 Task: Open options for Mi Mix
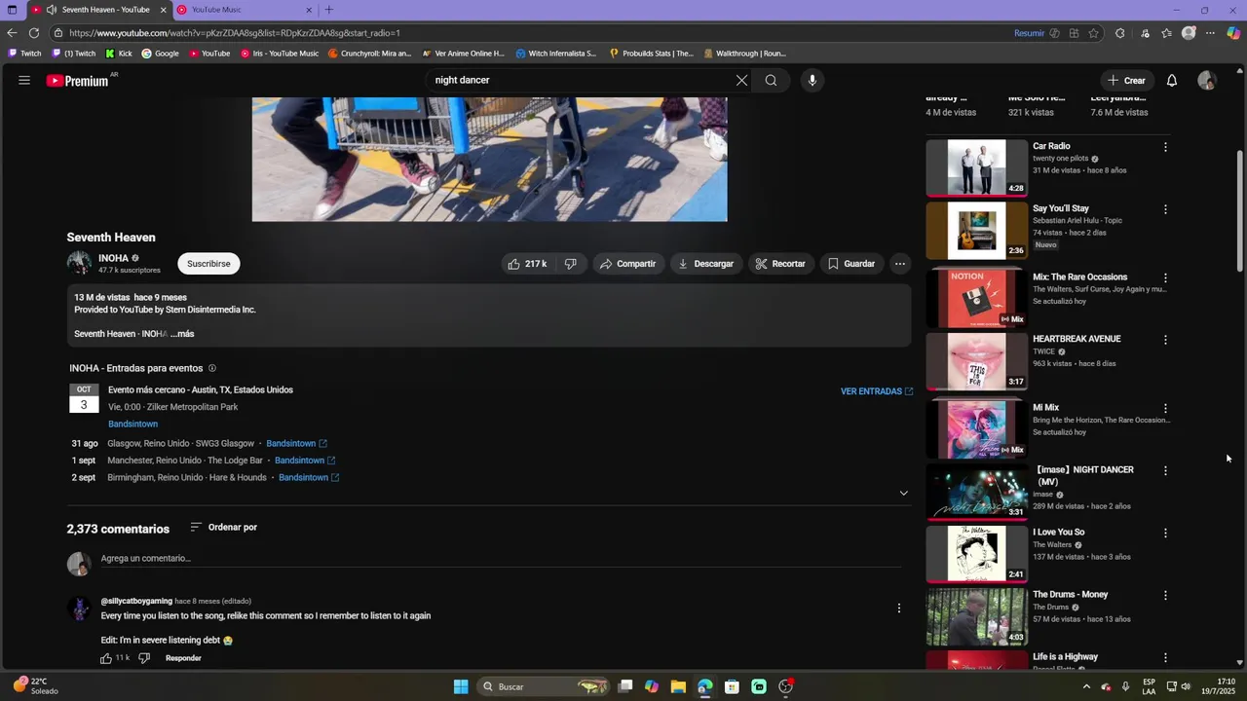[x=1165, y=409]
